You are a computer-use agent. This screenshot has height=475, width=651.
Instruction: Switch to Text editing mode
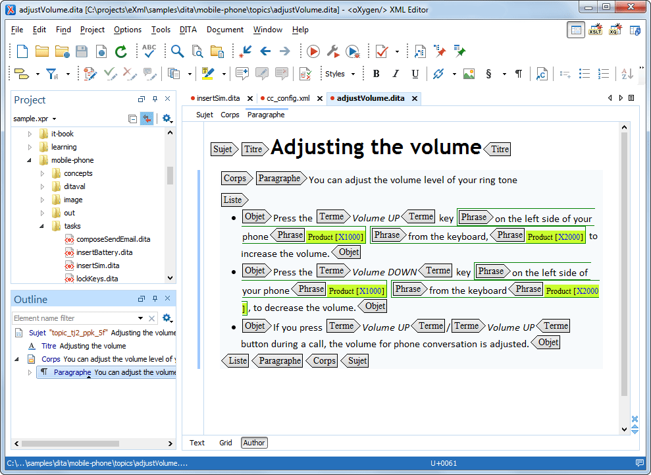(197, 443)
